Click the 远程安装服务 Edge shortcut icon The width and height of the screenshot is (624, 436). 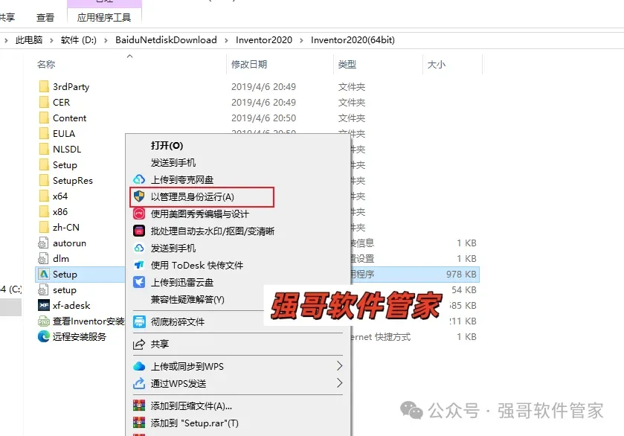(x=43, y=337)
